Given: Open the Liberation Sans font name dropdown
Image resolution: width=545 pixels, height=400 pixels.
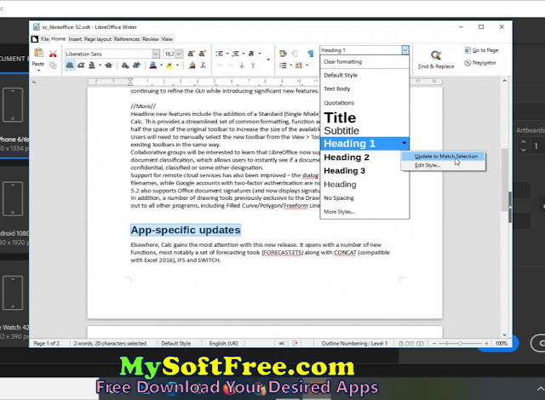Looking at the screenshot, I should click(x=156, y=54).
